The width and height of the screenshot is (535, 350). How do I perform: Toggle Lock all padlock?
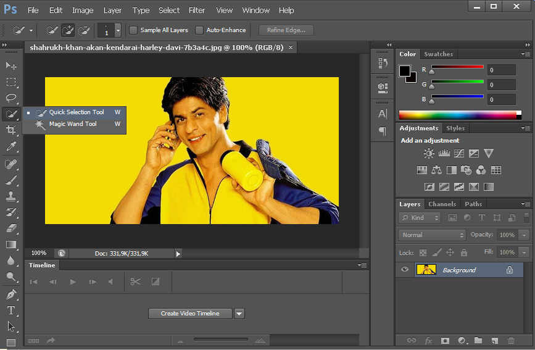[x=463, y=252]
